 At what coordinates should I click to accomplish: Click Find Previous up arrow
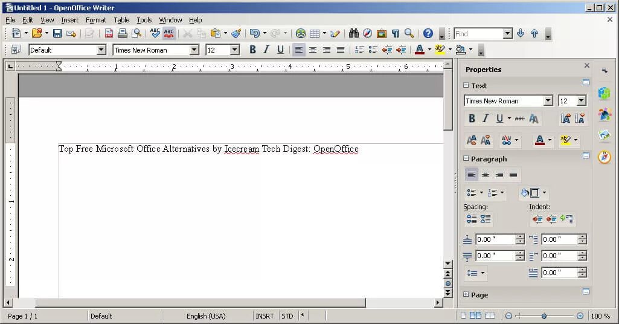point(534,34)
